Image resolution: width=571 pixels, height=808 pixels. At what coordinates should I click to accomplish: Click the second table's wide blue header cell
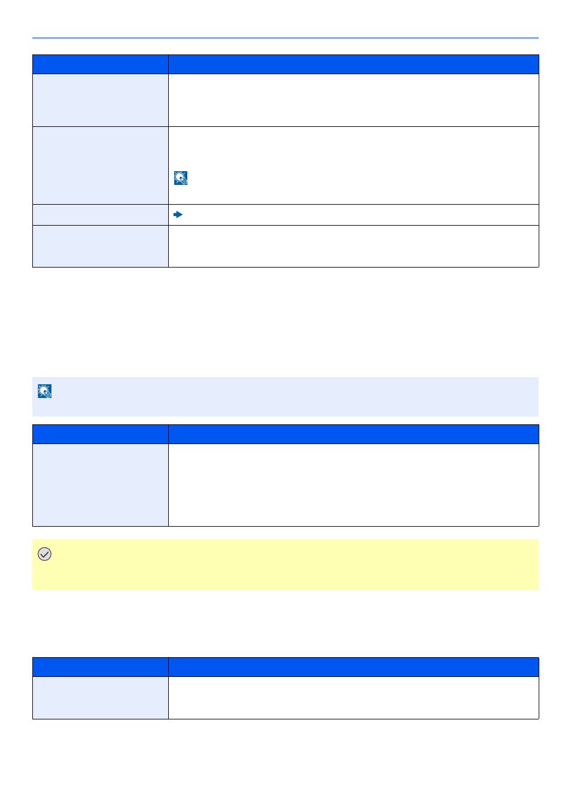coord(354,434)
